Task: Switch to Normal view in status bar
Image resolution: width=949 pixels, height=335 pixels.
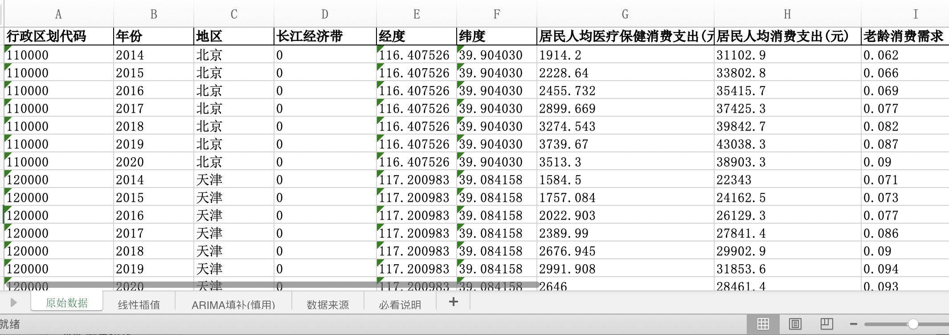Action: [763, 324]
